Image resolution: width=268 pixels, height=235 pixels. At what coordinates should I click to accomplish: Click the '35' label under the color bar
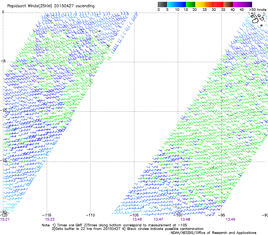click(x=223, y=9)
